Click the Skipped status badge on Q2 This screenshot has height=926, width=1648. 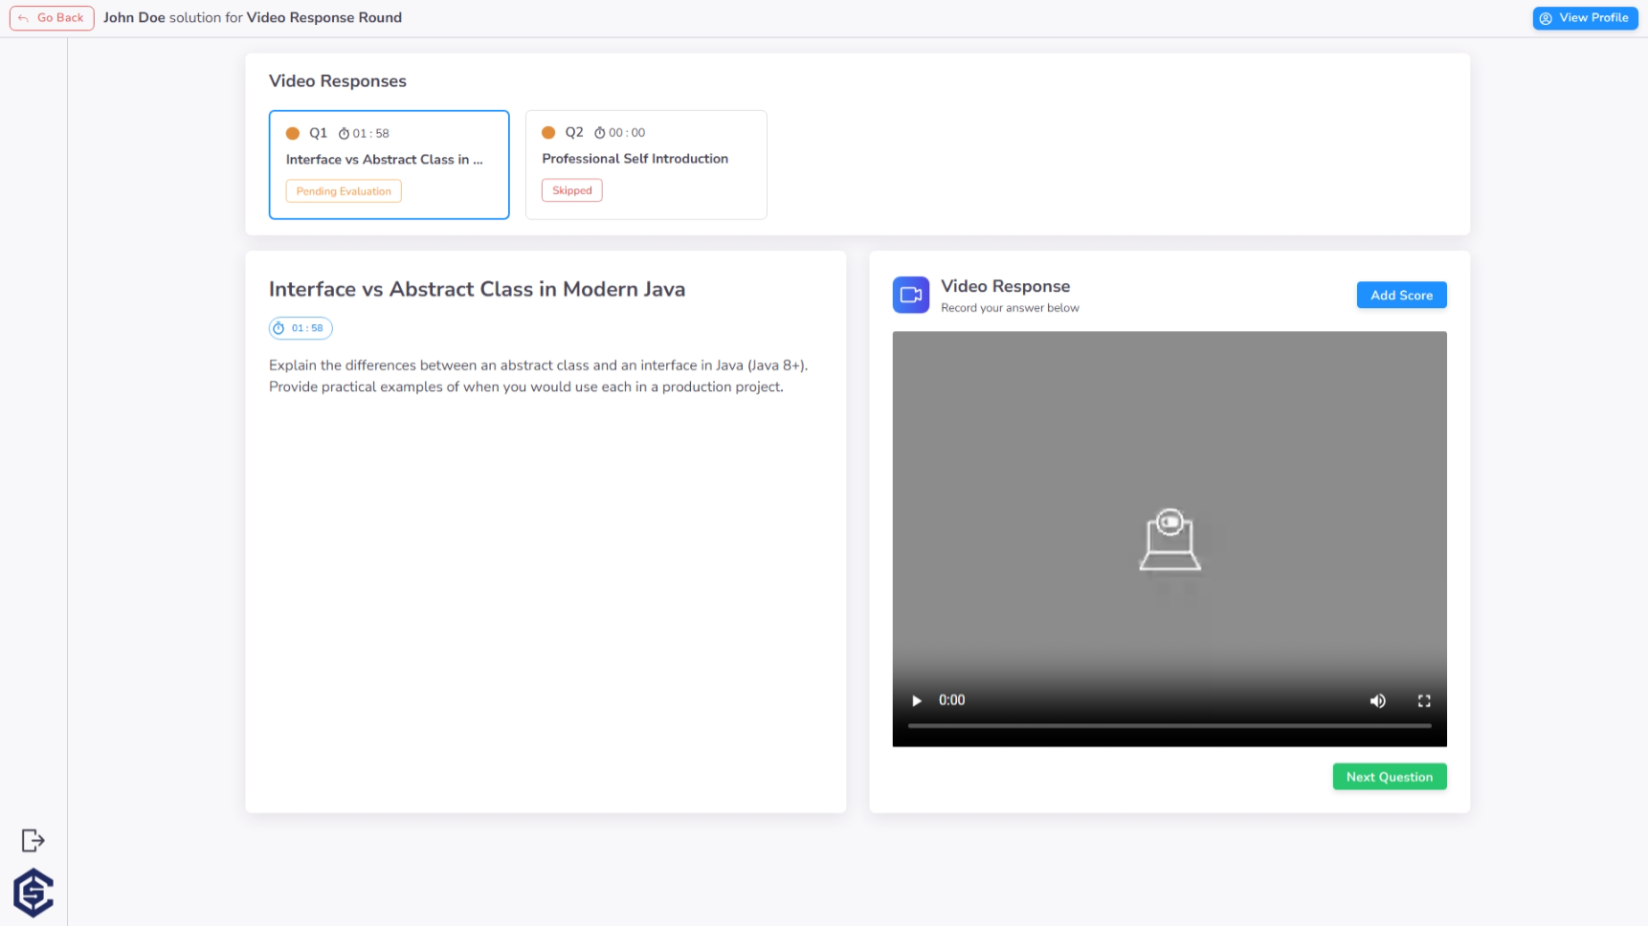[x=571, y=189]
